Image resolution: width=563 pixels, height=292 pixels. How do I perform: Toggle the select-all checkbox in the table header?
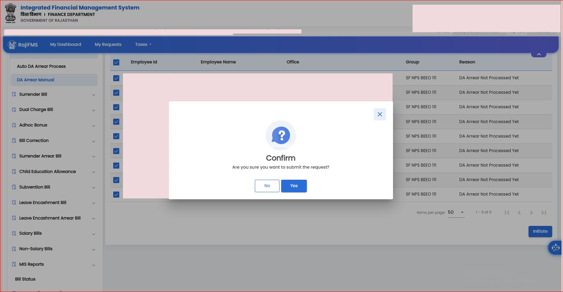116,62
